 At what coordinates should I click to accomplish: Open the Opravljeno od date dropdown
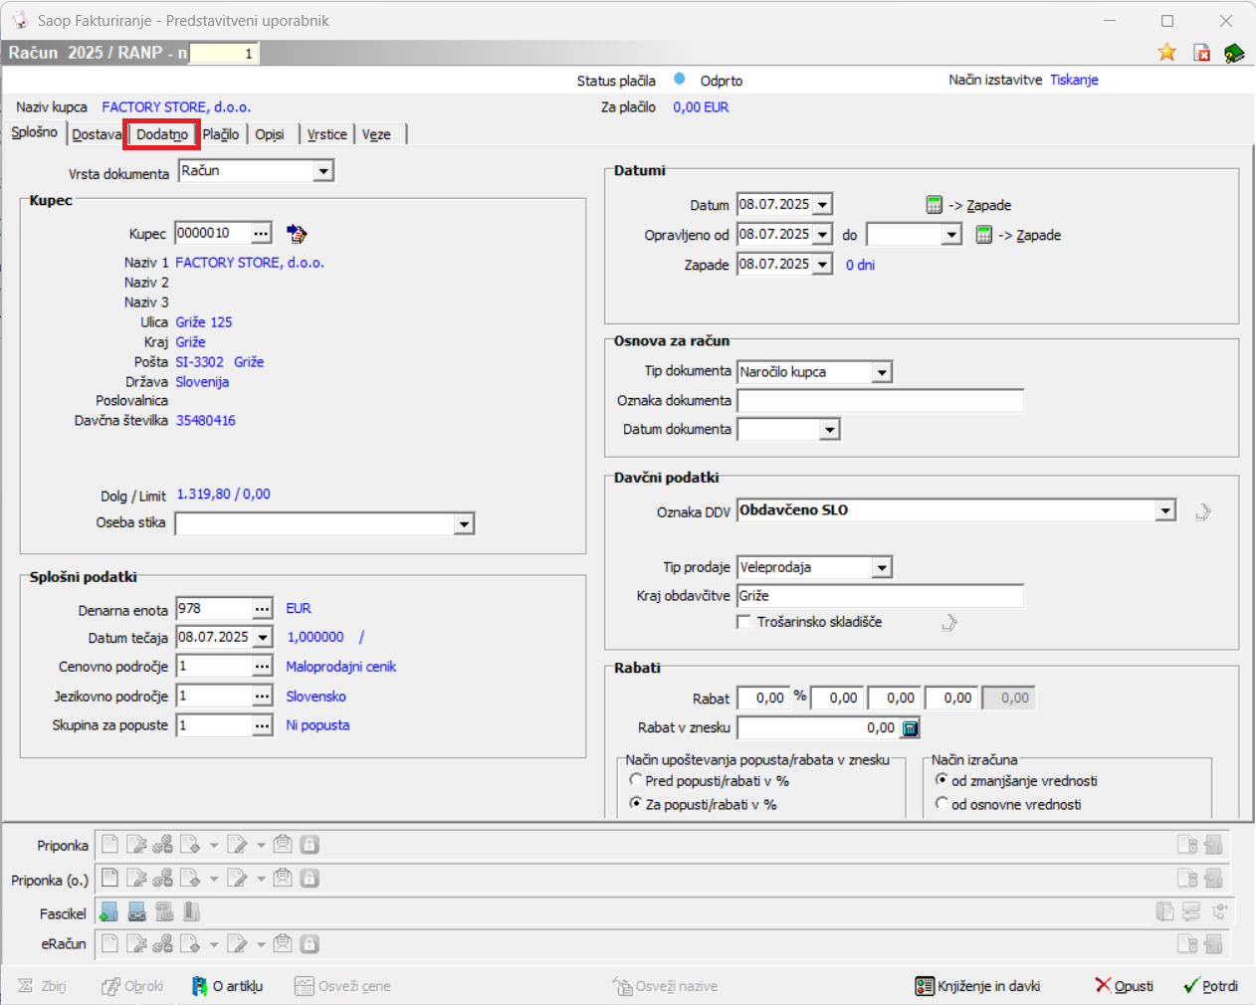click(x=822, y=234)
